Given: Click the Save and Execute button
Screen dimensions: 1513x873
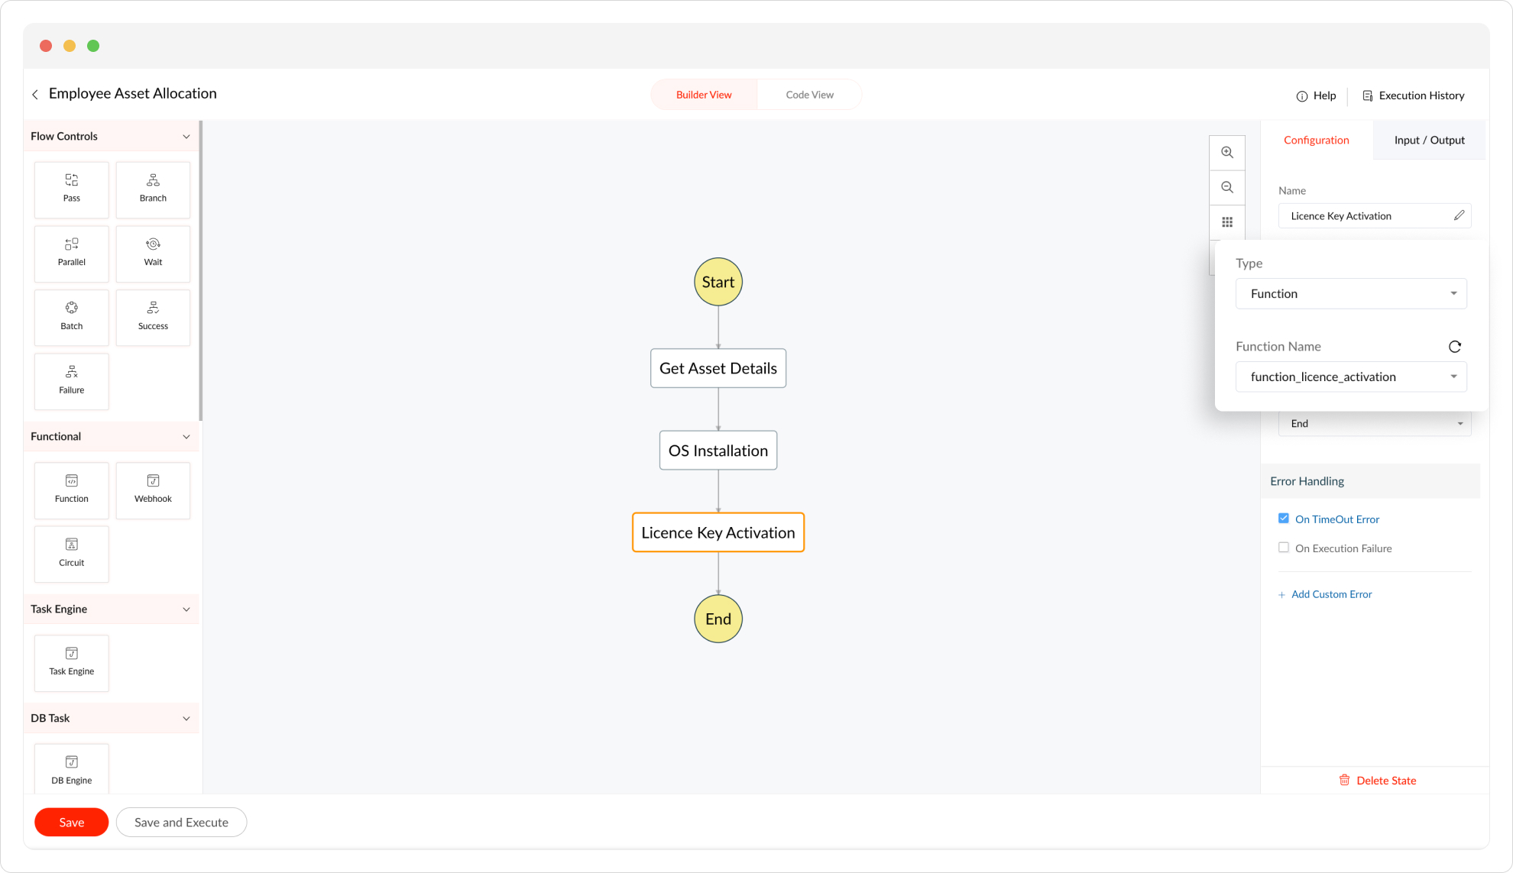Looking at the screenshot, I should click(181, 822).
